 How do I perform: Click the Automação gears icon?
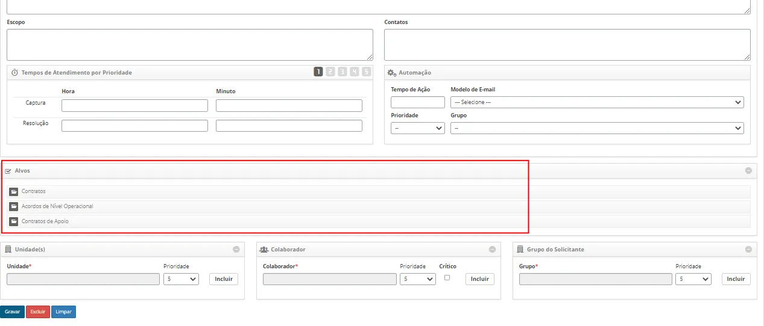coord(392,72)
